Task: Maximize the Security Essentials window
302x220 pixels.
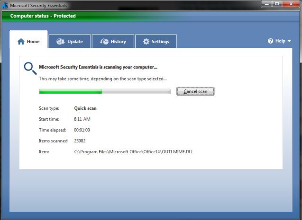Action: point(277,4)
